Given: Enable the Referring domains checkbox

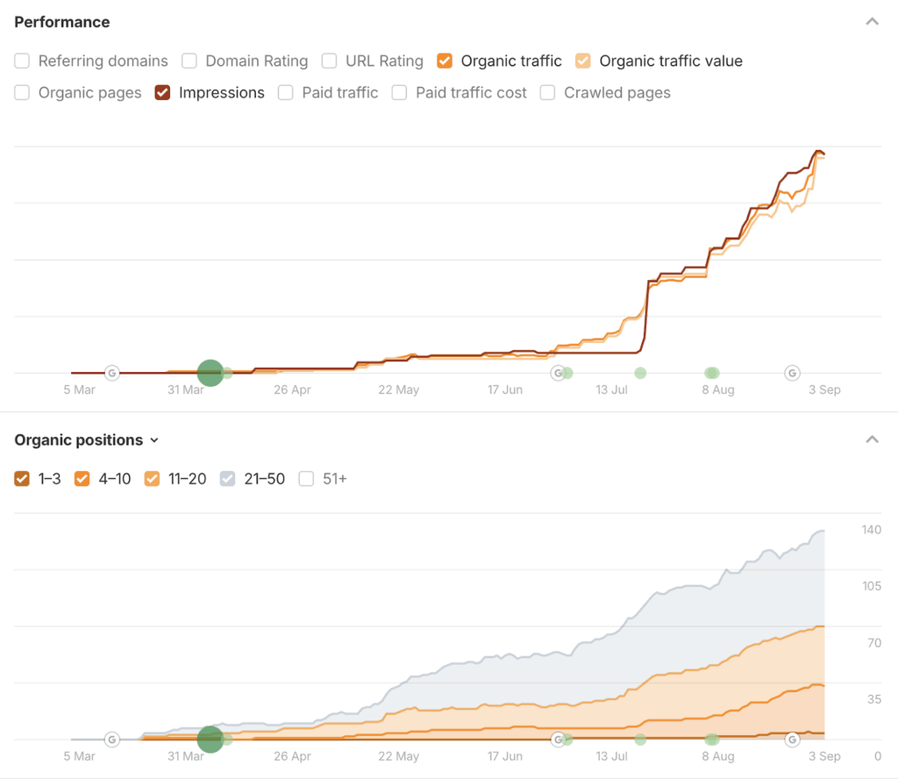Looking at the screenshot, I should [23, 61].
